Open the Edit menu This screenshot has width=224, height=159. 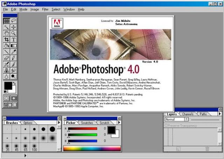pos(14,9)
